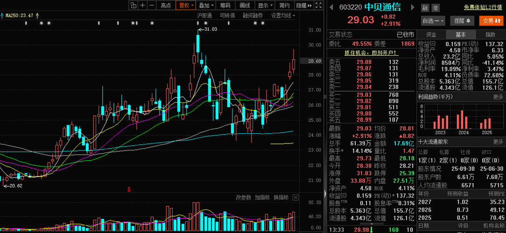Click 改参数 to edit indicator parameters
The height and width of the screenshot is (233, 506).
pos(243,198)
